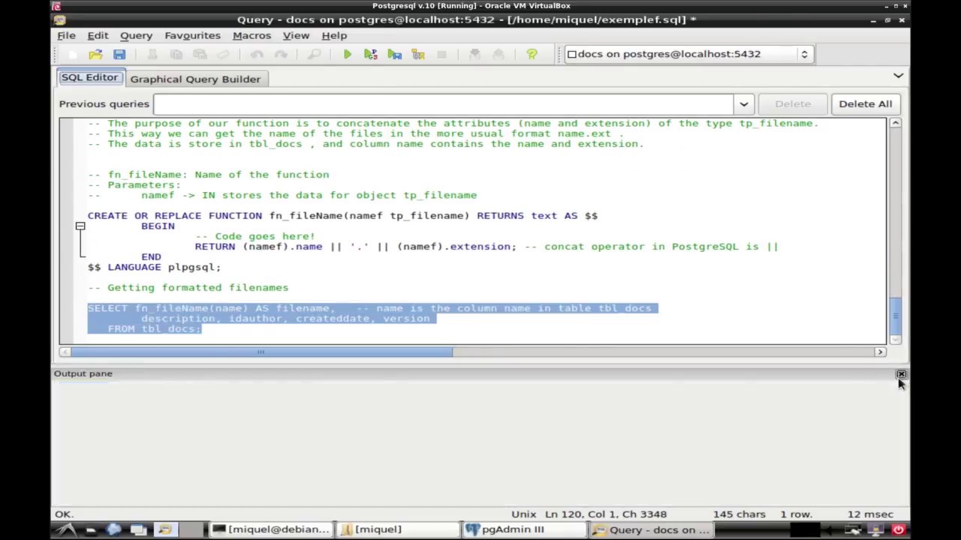Click the Cut scissors toolbar icon
Screen dimensions: 961x540
(x=152, y=54)
